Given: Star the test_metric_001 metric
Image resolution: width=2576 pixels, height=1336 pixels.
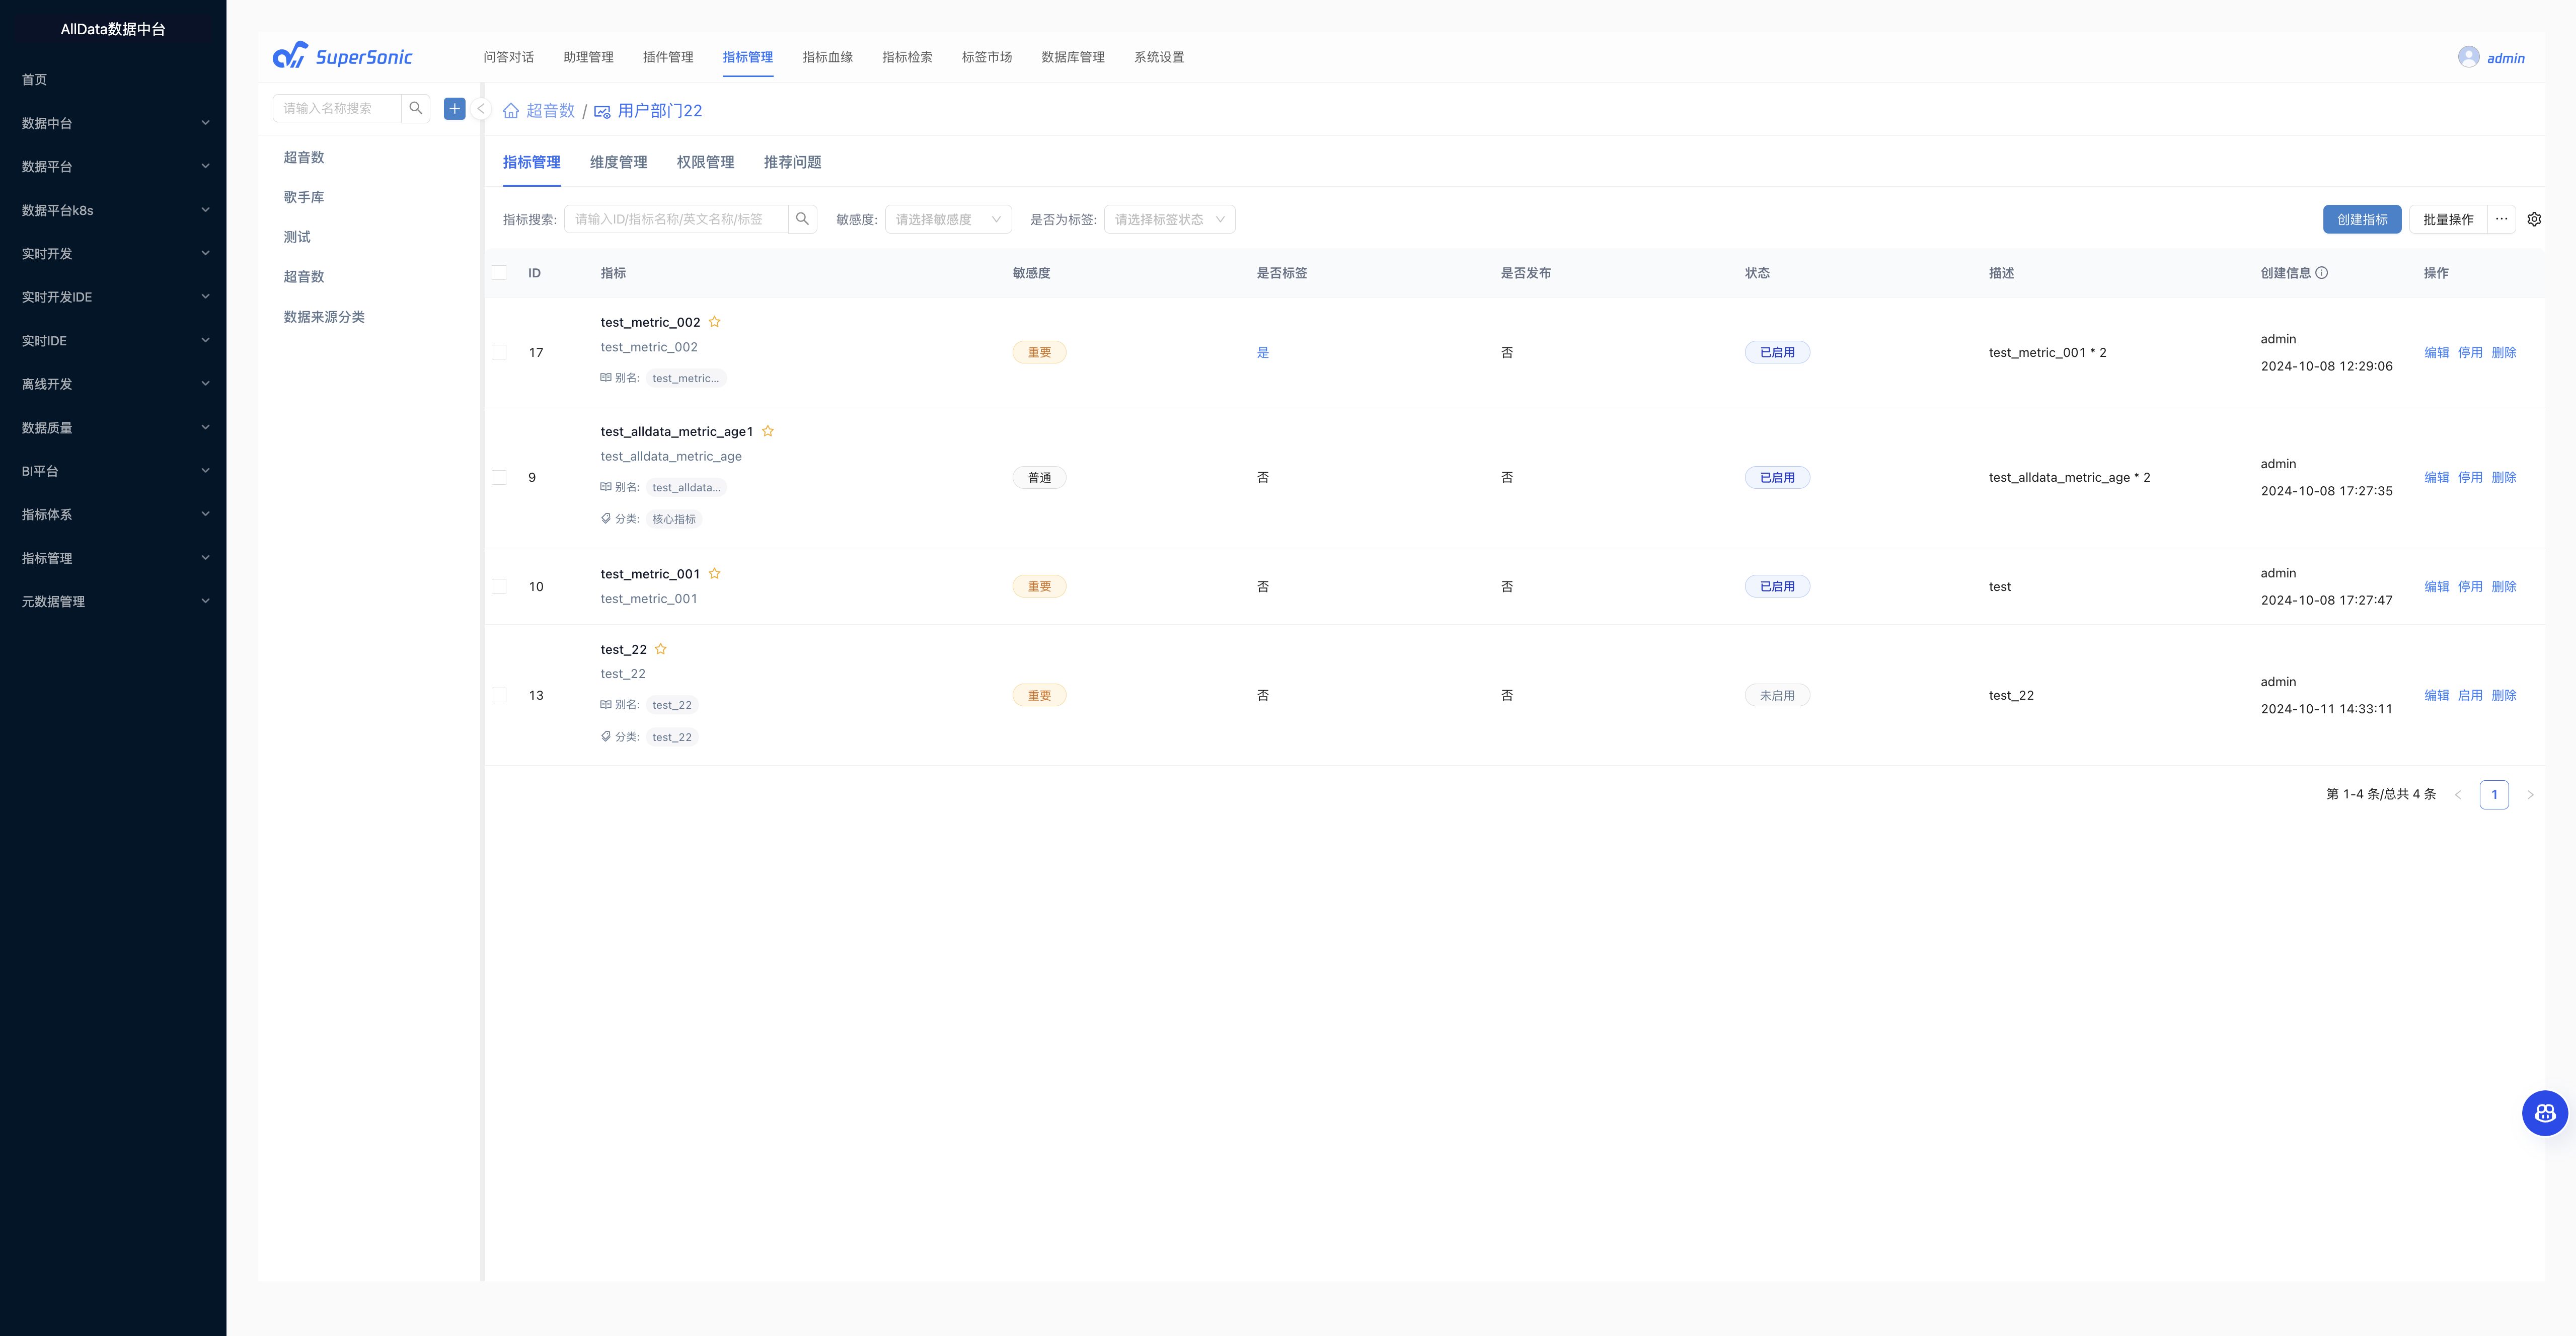Looking at the screenshot, I should pyautogui.click(x=714, y=574).
